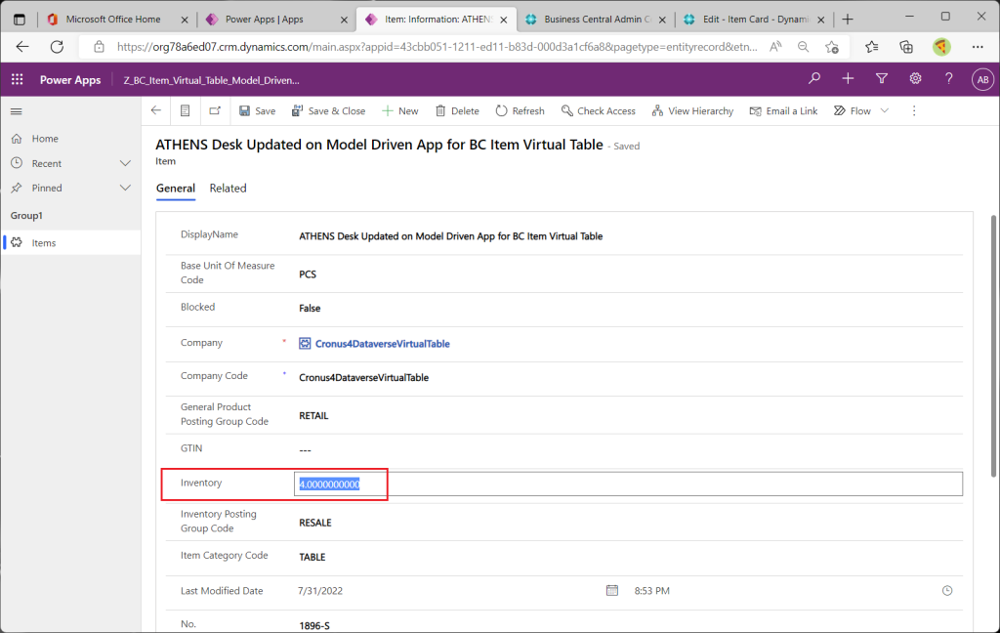This screenshot has height=633, width=1000.
Task: Open record in new window icon
Action: click(x=215, y=110)
